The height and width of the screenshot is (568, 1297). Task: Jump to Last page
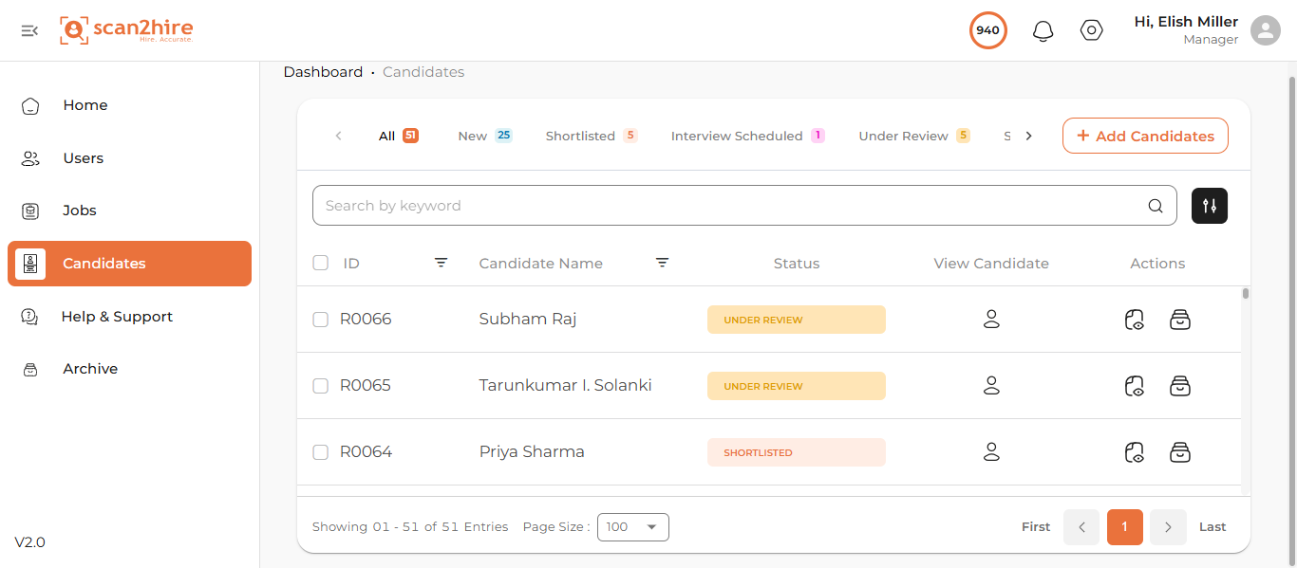click(x=1212, y=527)
